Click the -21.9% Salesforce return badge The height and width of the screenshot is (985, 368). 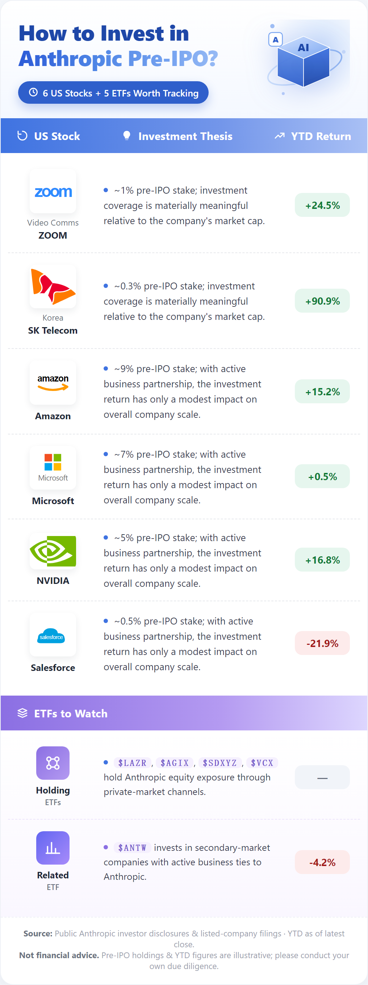point(323,643)
